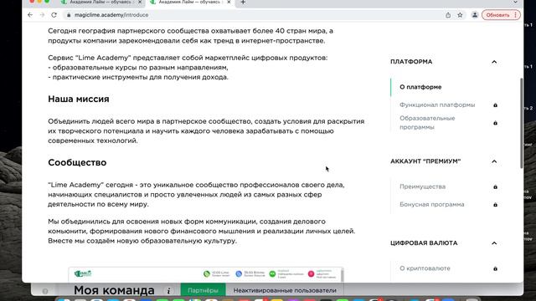Open the Неактивированные пользователи tab

click(x=285, y=290)
